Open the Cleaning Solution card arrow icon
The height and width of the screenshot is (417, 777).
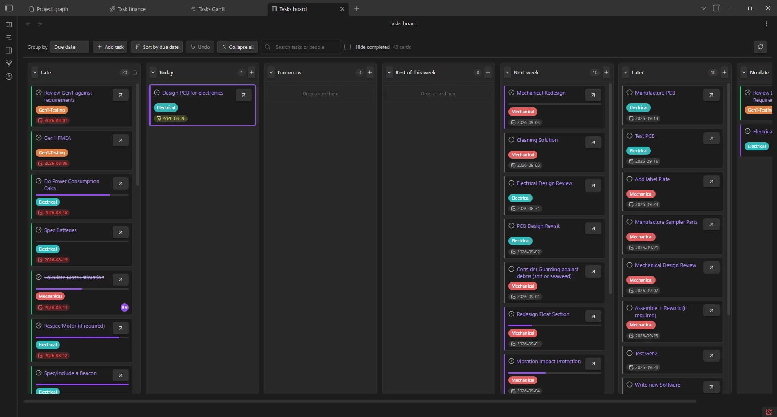click(593, 142)
